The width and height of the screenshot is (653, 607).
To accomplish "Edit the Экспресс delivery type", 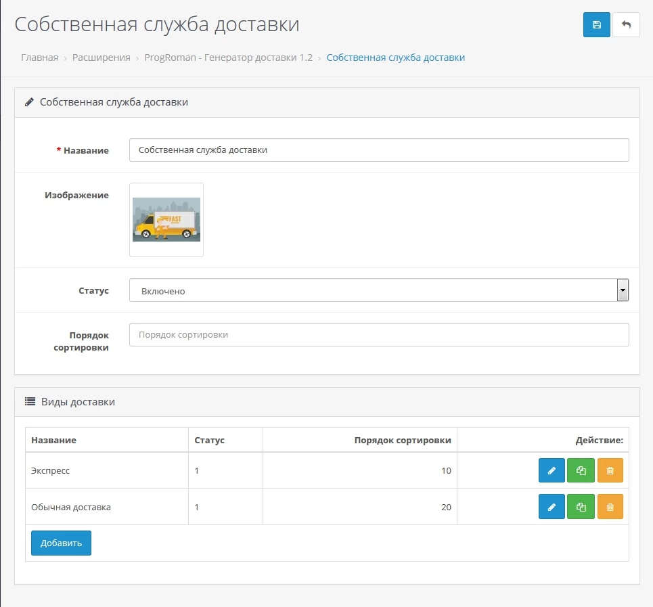I will (551, 470).
